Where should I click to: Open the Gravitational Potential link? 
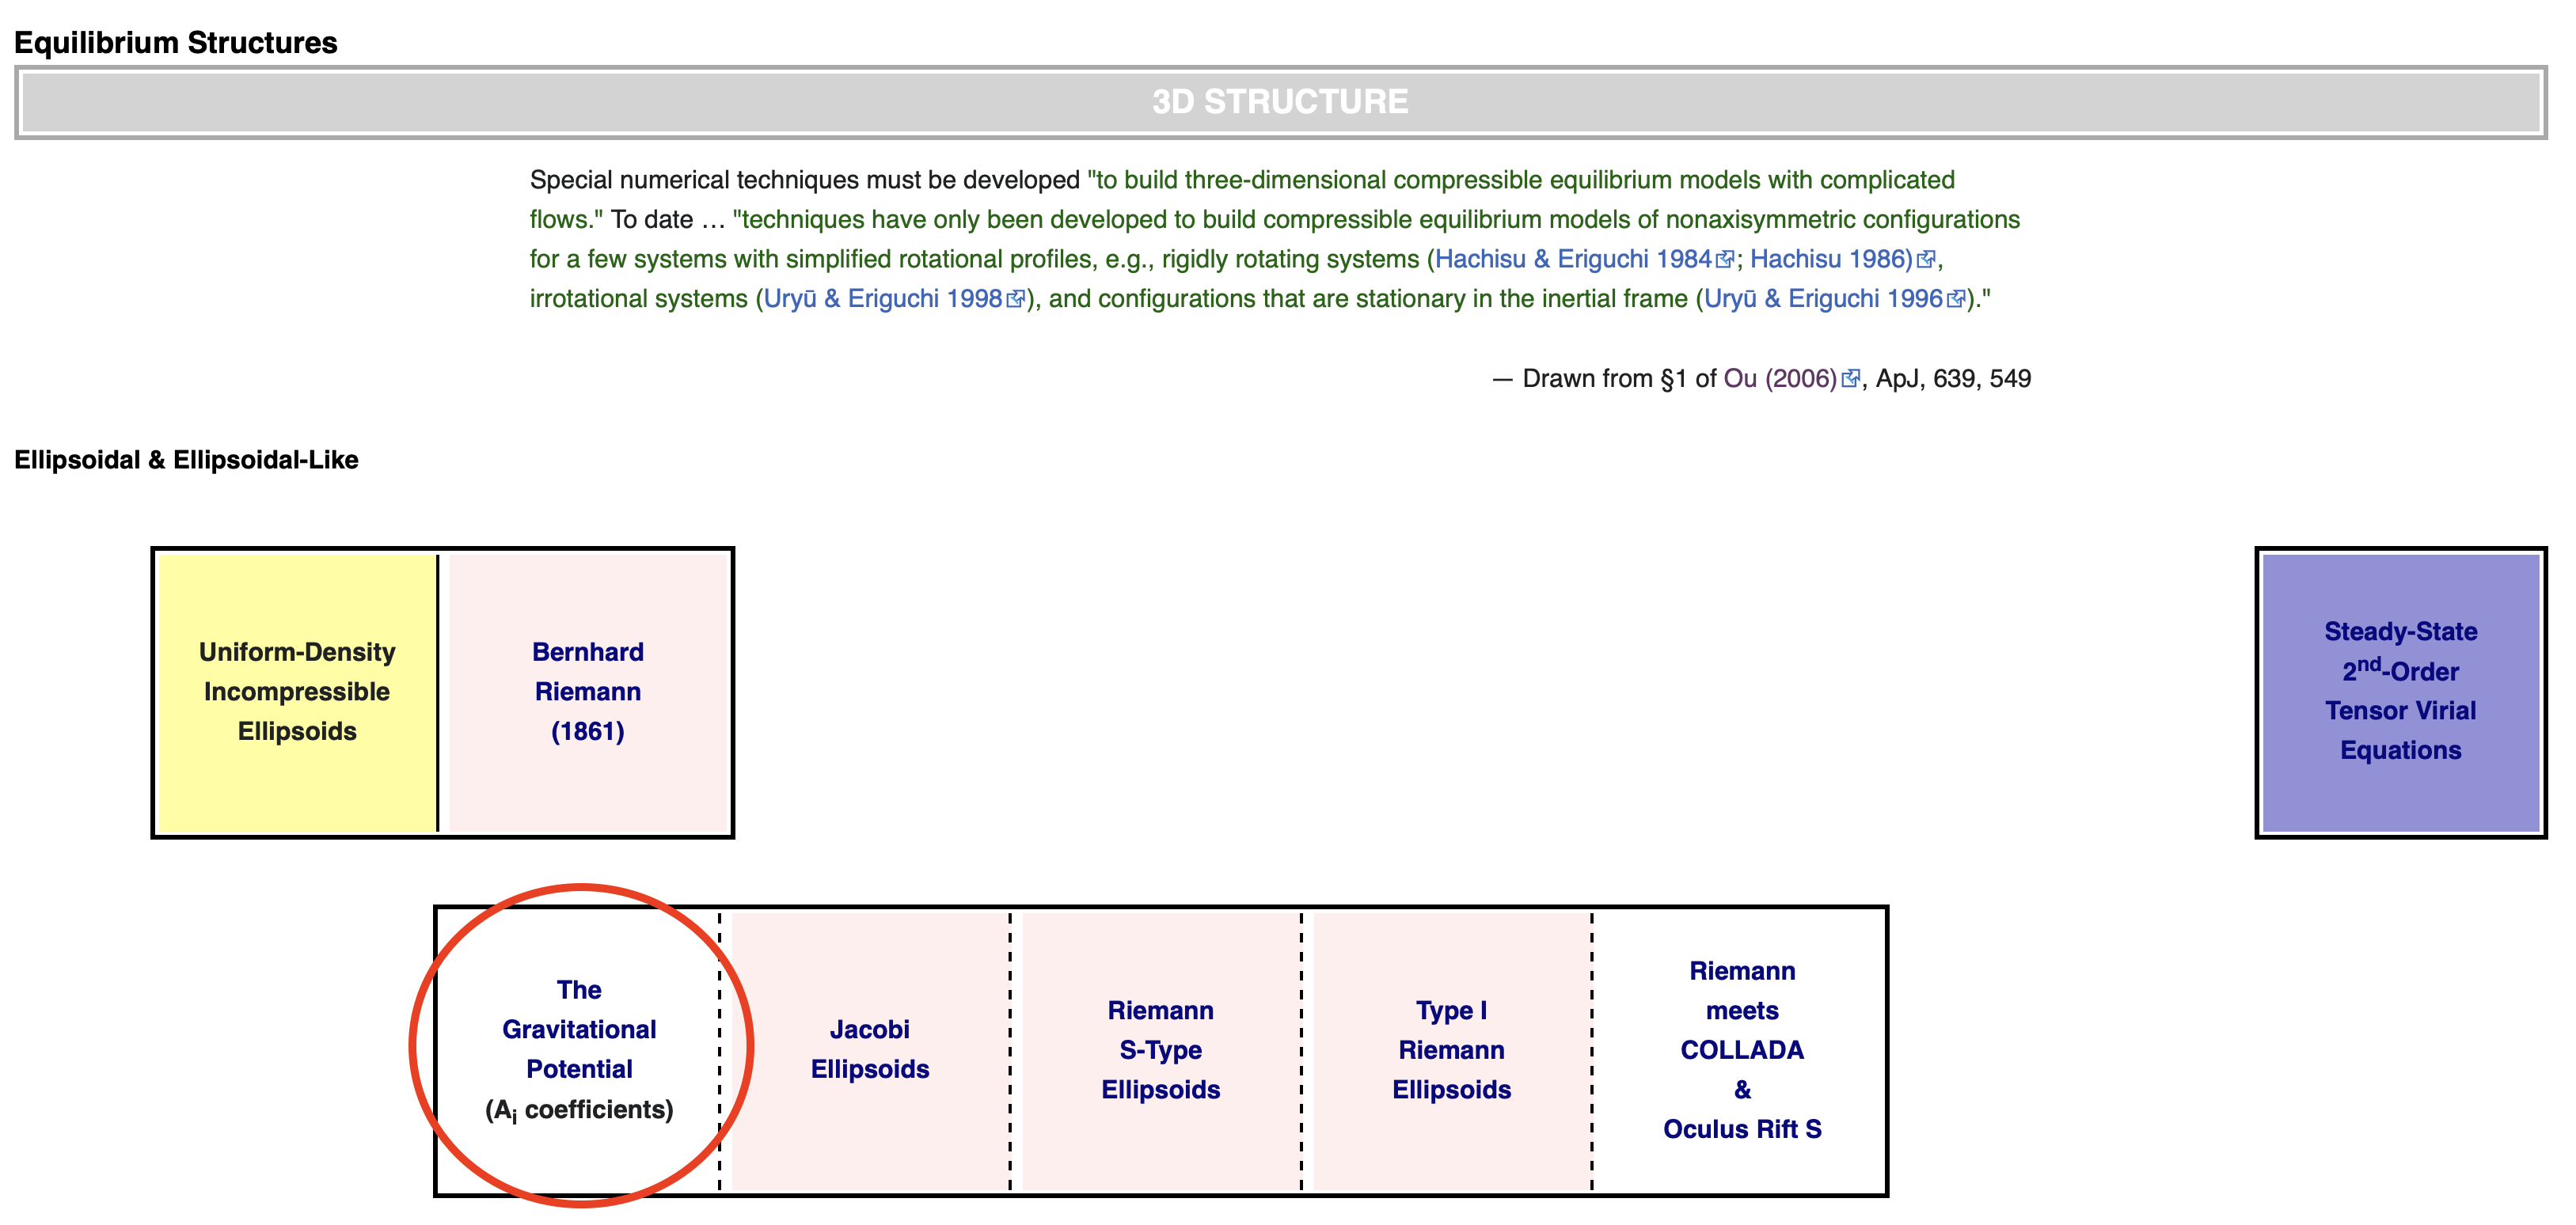(579, 1030)
